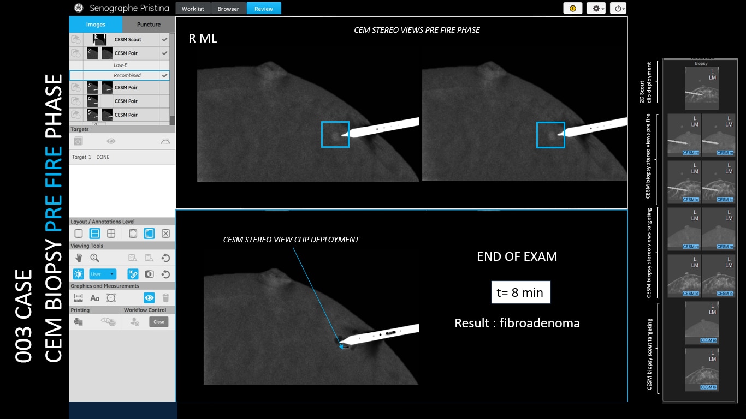Select the ruler measurement tool
The height and width of the screenshot is (419, 746).
(78, 298)
